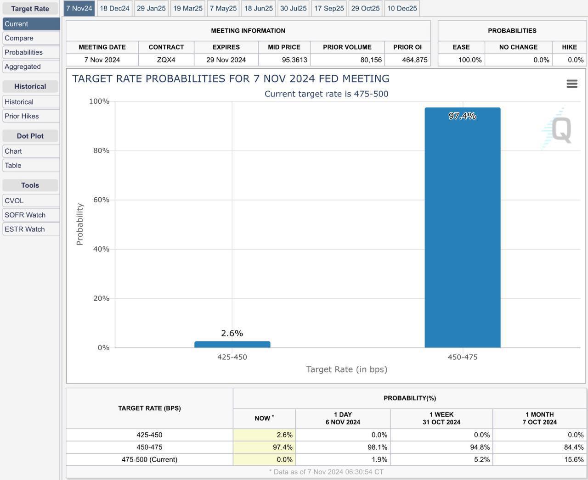This screenshot has height=480, width=588.
Task: Click the 94.8% 1 week cell
Action: pos(441,447)
